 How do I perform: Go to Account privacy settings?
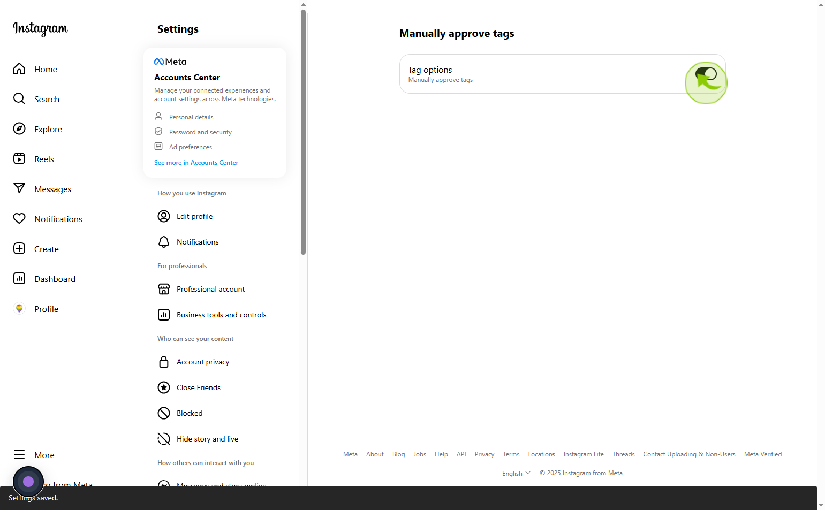pos(215,362)
